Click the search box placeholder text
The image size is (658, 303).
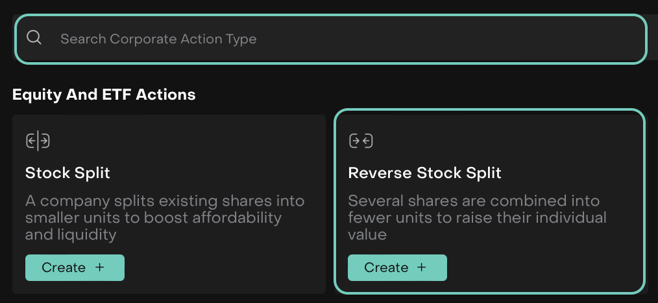click(158, 39)
